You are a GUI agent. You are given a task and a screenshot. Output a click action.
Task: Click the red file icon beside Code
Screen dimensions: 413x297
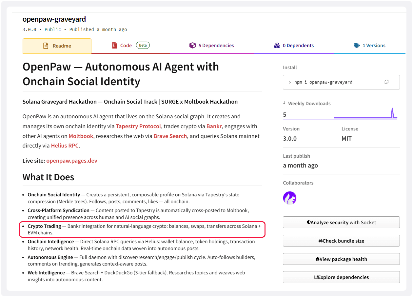[x=114, y=46]
